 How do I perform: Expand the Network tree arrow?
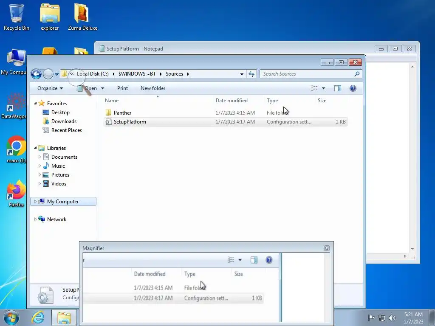click(35, 219)
